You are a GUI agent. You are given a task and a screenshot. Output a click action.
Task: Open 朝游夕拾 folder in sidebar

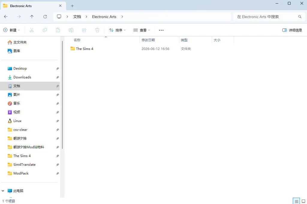point(20,138)
